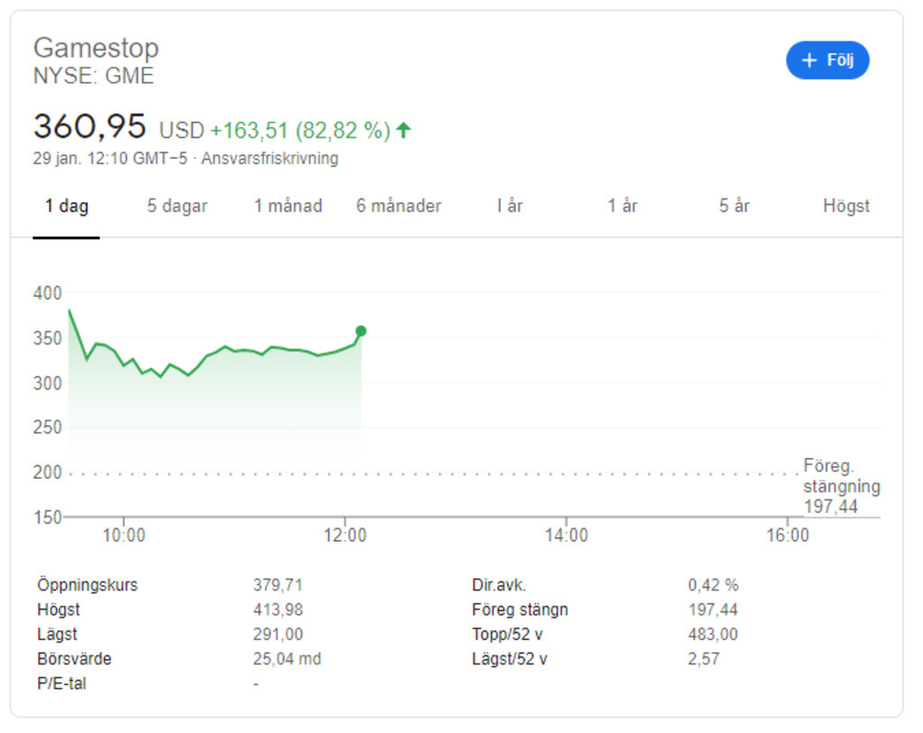Click the NYSE: GME ticker text
The image size is (923, 733).
point(94,77)
